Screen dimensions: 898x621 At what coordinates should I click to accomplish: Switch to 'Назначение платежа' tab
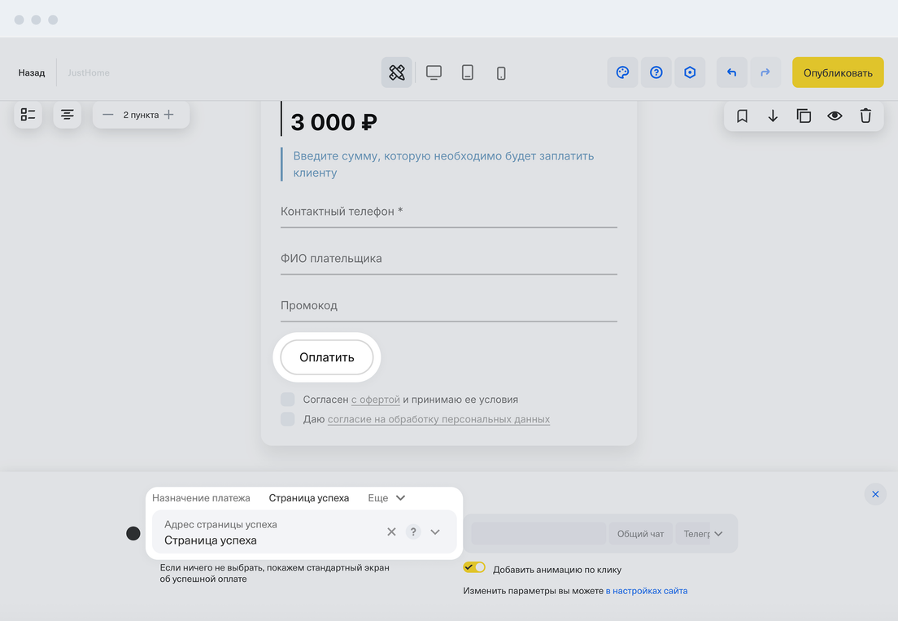tap(201, 498)
